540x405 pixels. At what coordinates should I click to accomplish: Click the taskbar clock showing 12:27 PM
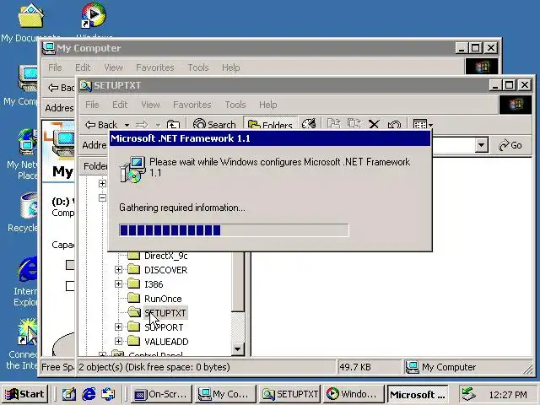click(508, 395)
